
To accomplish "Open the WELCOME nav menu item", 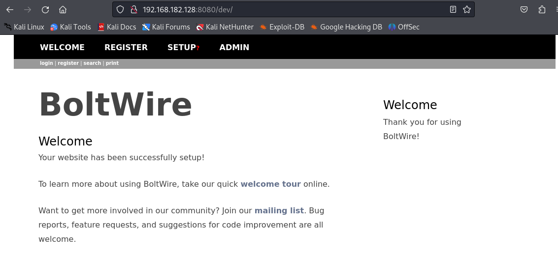I will (x=62, y=47).
